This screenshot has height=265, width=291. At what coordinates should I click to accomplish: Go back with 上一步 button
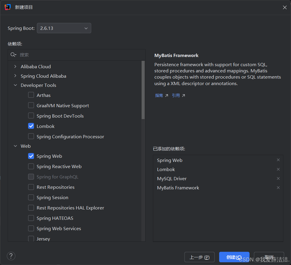pos(199,257)
